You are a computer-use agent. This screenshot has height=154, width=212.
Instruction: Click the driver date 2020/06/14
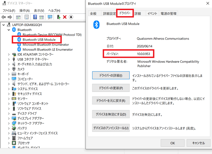[x=145, y=46]
